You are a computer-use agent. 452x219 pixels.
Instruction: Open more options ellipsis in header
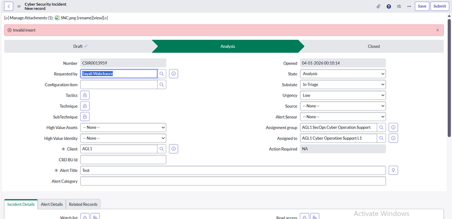[x=409, y=6]
